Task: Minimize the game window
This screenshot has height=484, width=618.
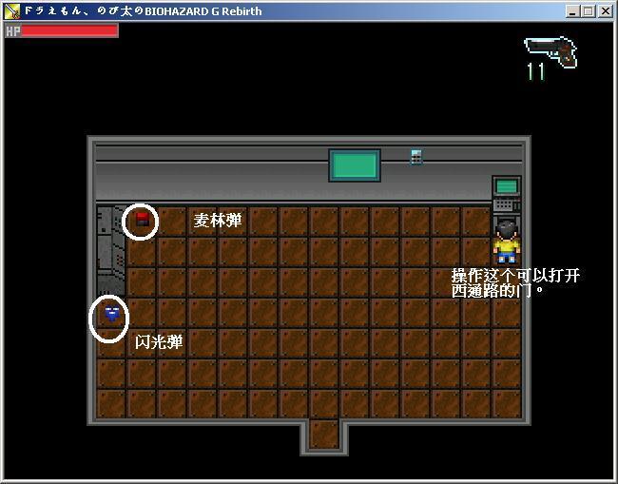Action: point(572,11)
